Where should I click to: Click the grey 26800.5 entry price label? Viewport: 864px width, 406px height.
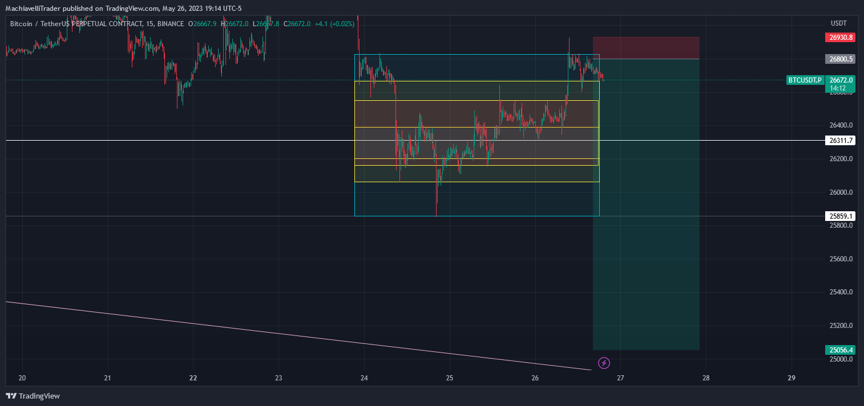(x=841, y=59)
